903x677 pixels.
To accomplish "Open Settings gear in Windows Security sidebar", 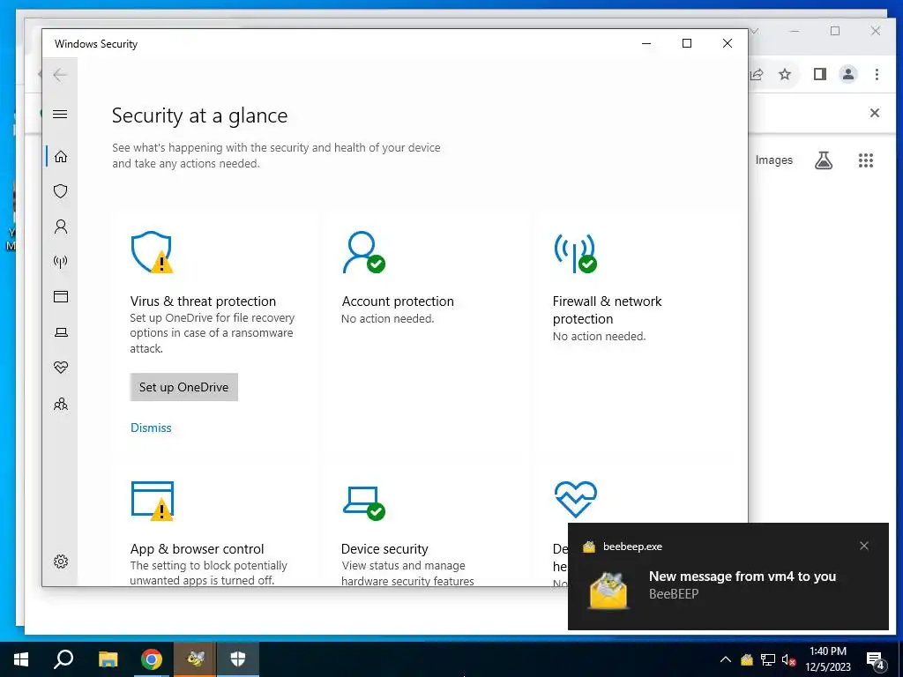I will pyautogui.click(x=61, y=562).
